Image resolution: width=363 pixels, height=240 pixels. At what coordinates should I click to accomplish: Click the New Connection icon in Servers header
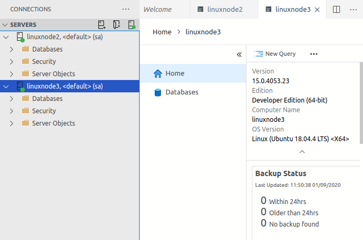[102, 25]
